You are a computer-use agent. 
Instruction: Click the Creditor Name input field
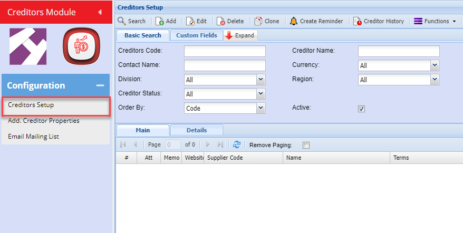pyautogui.click(x=399, y=51)
